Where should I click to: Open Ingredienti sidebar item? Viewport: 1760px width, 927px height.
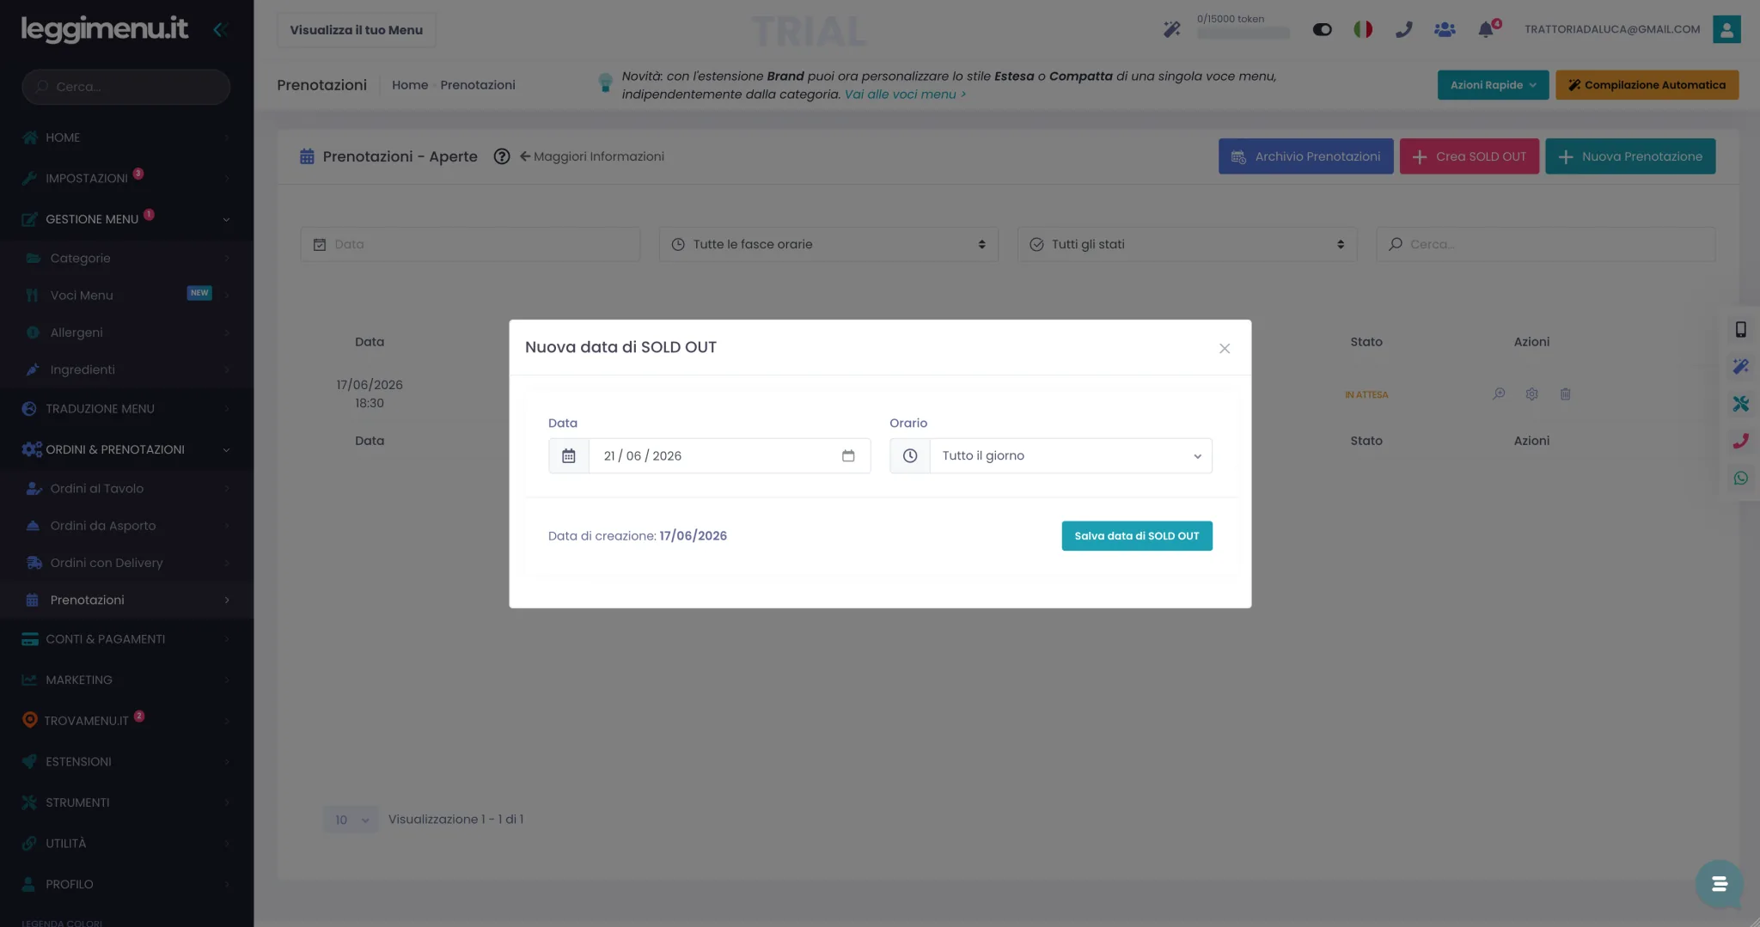coord(126,369)
